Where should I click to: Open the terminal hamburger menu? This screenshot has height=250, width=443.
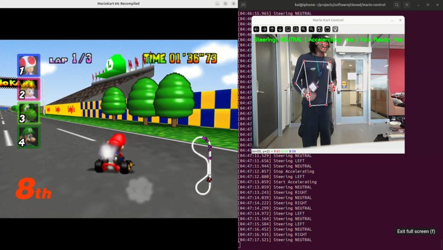pos(407,5)
